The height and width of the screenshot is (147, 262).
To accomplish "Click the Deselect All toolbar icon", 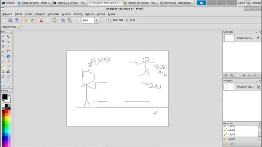I will tap(70, 20).
